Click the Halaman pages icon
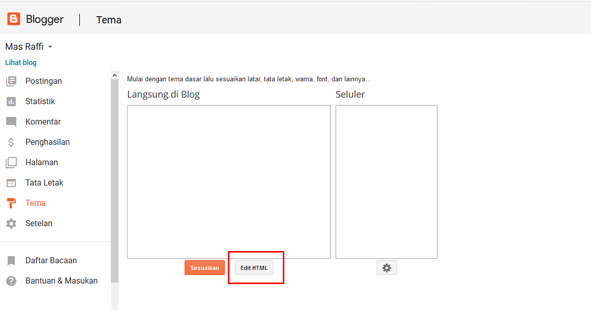Screen dimensions: 591x310 coord(12,162)
